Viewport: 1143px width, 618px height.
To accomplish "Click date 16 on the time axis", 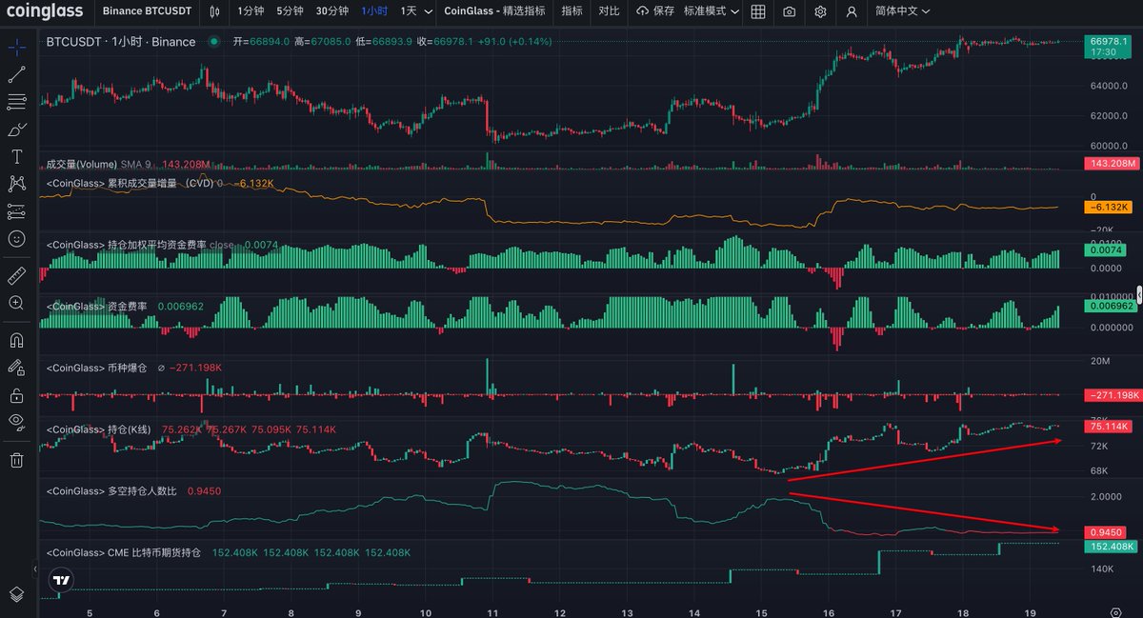I will click(x=829, y=611).
